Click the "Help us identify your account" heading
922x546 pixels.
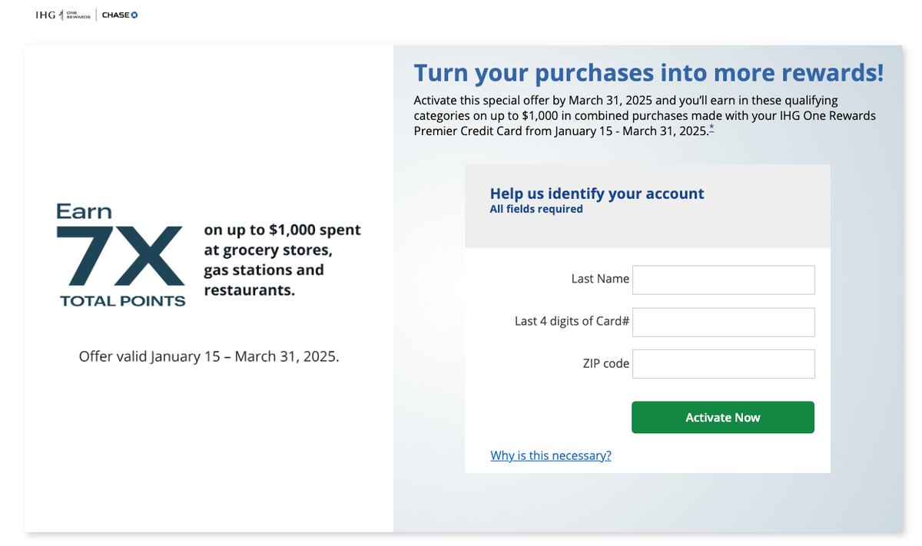pos(597,194)
